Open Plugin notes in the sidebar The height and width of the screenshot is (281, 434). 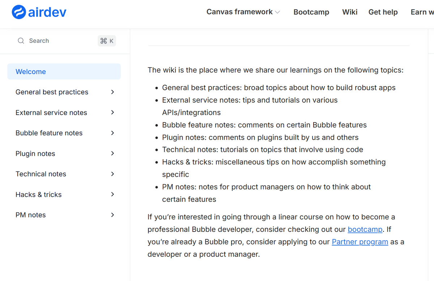35,154
